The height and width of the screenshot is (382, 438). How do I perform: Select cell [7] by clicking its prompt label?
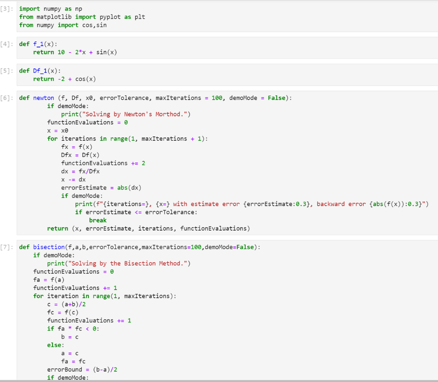pyautogui.click(x=7, y=247)
